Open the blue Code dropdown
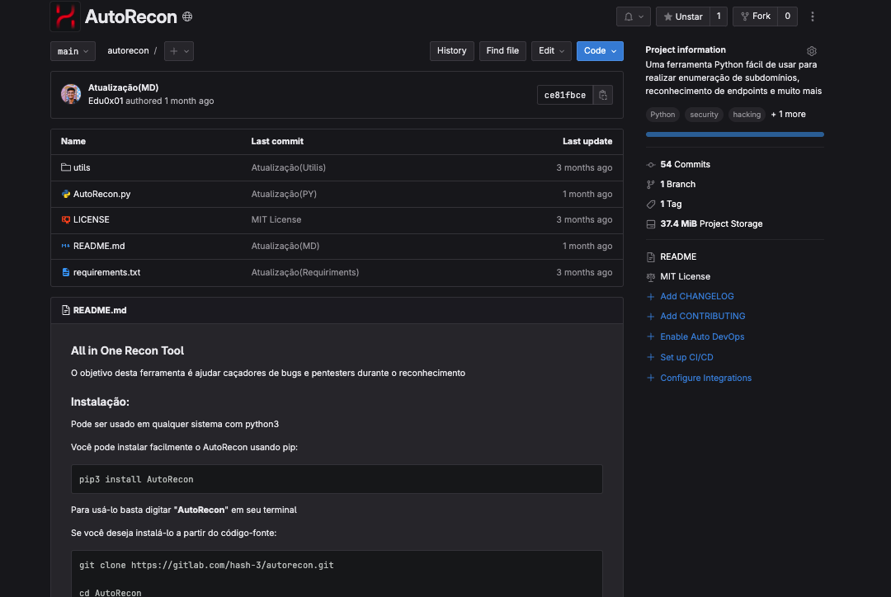The image size is (891, 597). click(600, 51)
